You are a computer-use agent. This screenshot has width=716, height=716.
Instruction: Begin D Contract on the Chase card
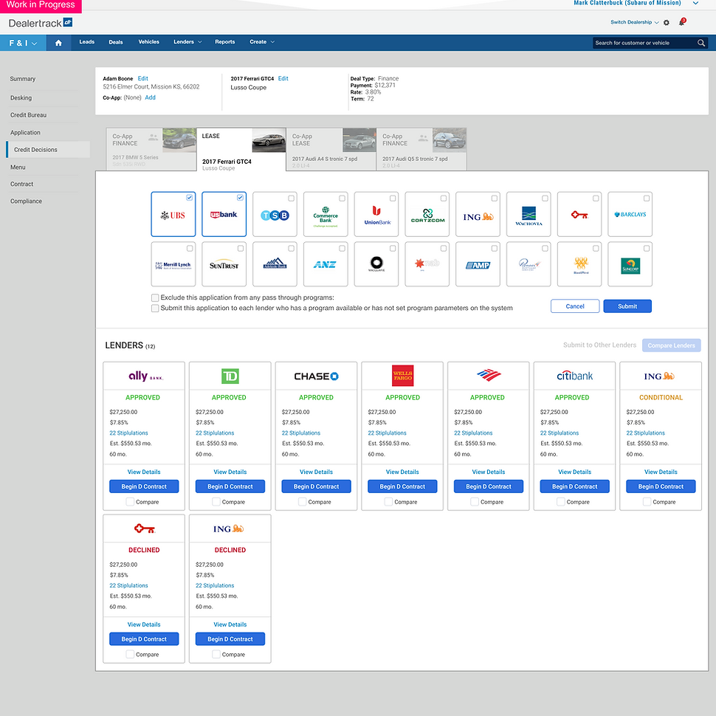[x=316, y=486]
